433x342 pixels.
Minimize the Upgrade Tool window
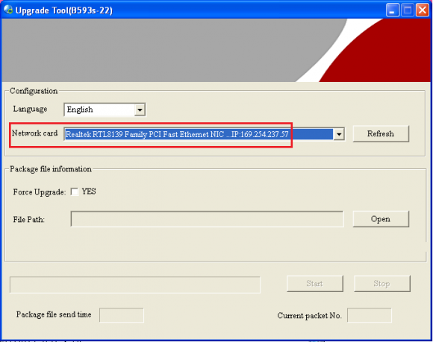click(392, 10)
